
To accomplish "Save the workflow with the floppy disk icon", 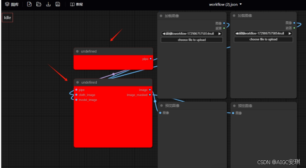I will (x=58, y=4).
